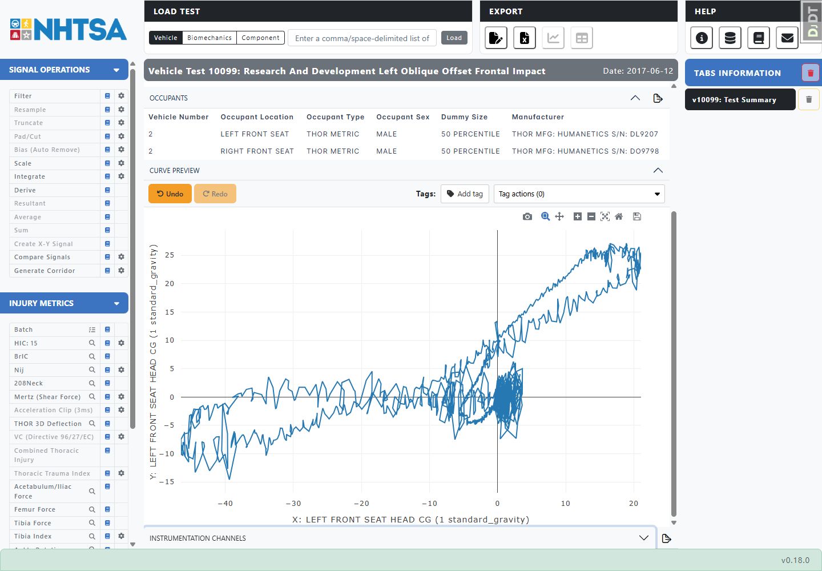
Task: Open the database icon in Help
Action: click(730, 38)
